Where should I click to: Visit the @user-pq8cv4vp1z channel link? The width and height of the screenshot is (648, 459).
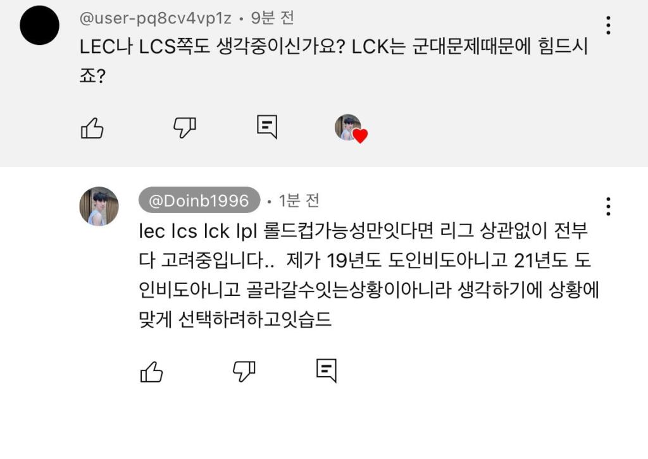coord(154,18)
